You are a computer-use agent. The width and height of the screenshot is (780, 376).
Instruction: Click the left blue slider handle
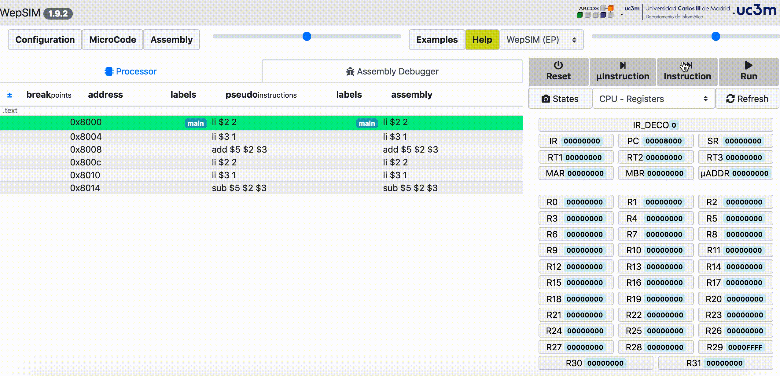tap(307, 36)
